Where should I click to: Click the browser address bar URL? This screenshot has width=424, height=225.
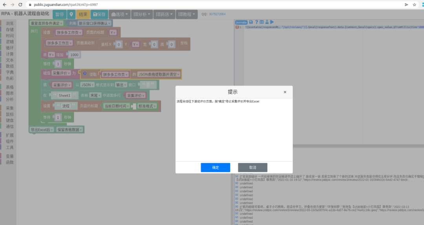click(x=66, y=5)
